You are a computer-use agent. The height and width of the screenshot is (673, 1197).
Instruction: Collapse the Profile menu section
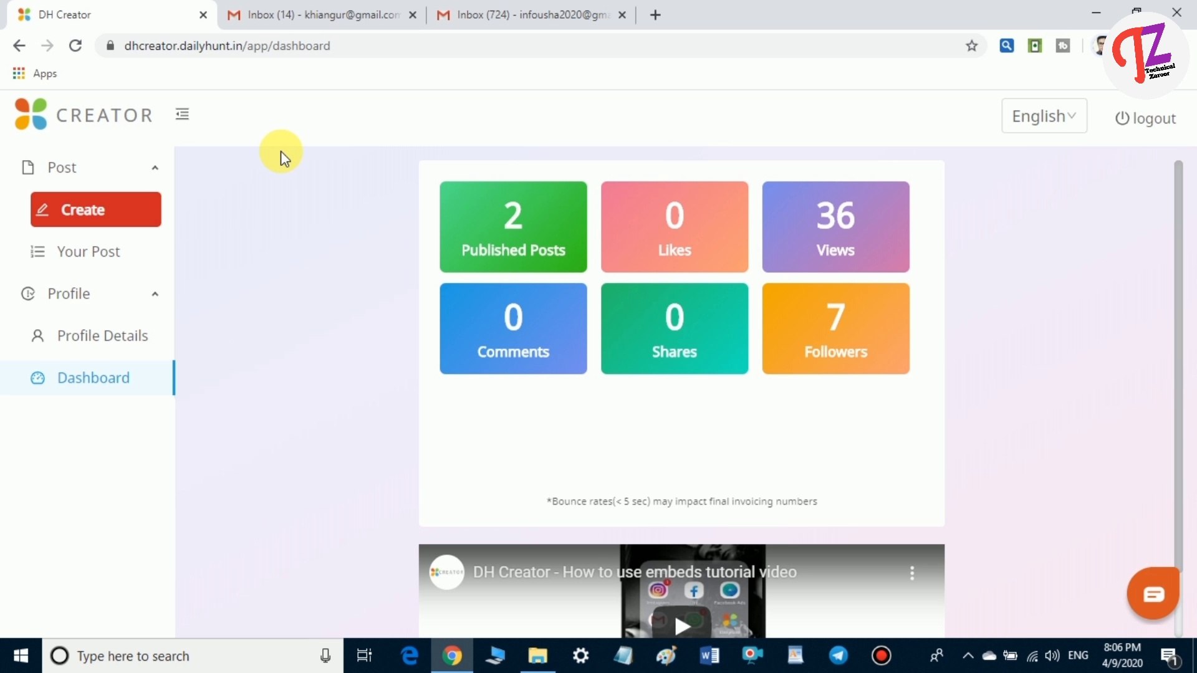point(155,294)
